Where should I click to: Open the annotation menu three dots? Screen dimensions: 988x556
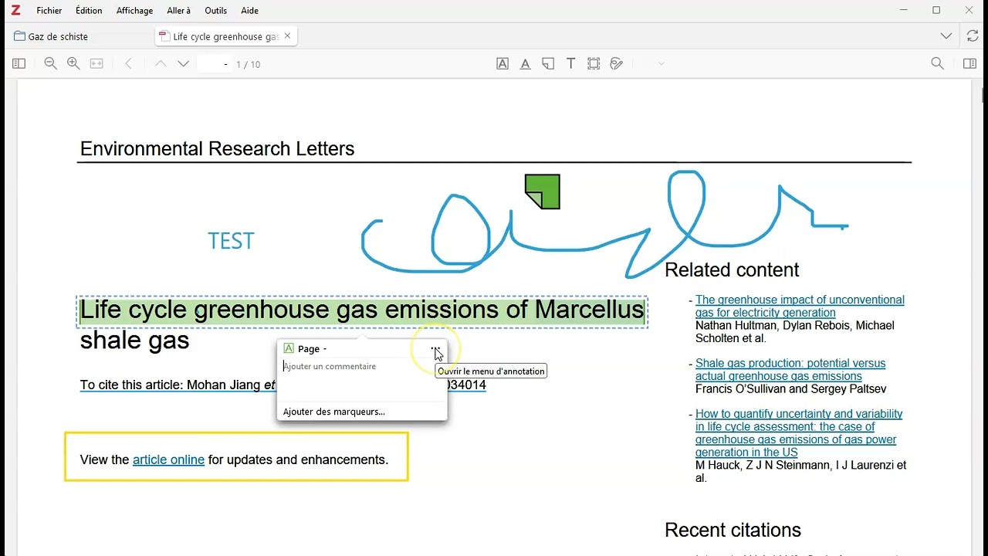436,349
